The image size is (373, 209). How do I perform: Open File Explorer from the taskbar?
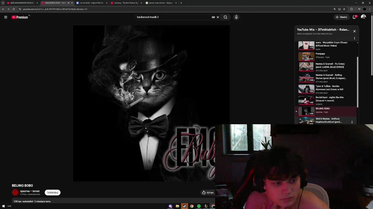177,206
